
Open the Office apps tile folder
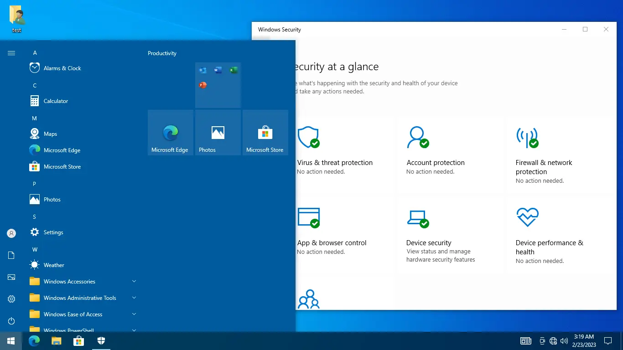point(218,85)
